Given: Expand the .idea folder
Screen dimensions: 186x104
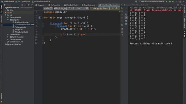Looking at the screenshot, I should click(5, 10).
